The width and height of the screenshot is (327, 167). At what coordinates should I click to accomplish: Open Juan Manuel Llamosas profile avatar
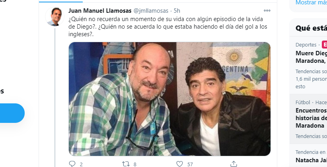click(x=54, y=17)
